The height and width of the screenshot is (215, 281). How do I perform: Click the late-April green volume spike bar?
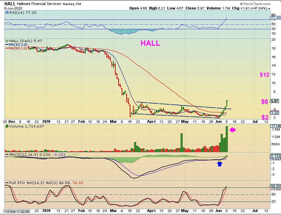[x=182, y=143]
